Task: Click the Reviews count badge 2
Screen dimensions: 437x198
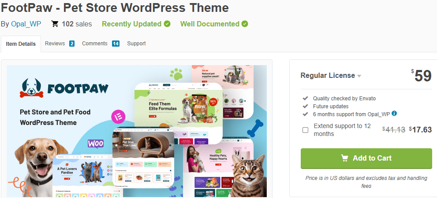Action: [x=71, y=44]
